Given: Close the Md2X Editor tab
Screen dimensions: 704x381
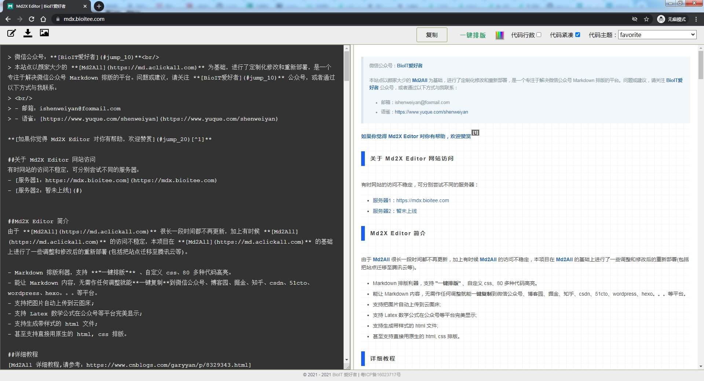Looking at the screenshot, I should [x=85, y=6].
